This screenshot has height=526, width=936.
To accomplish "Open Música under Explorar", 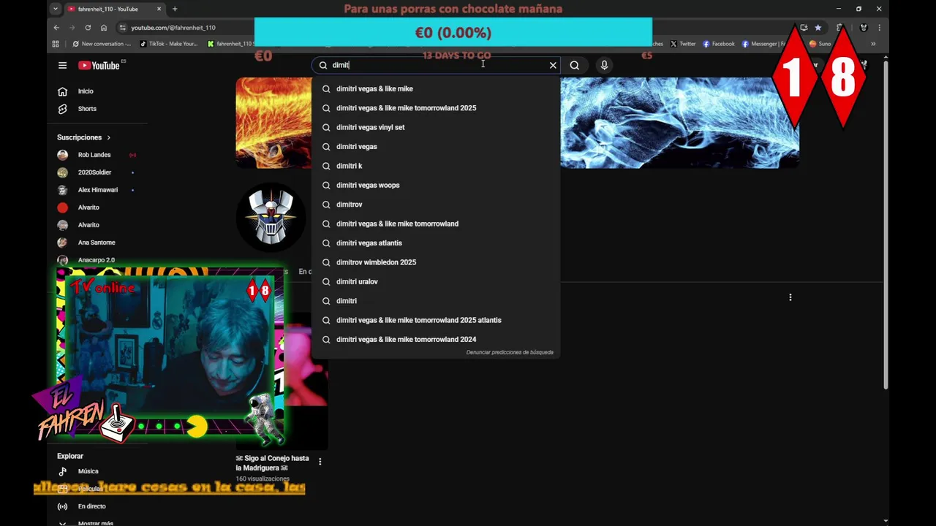I will [88, 471].
